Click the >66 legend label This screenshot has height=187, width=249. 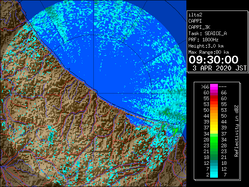click(x=205, y=87)
